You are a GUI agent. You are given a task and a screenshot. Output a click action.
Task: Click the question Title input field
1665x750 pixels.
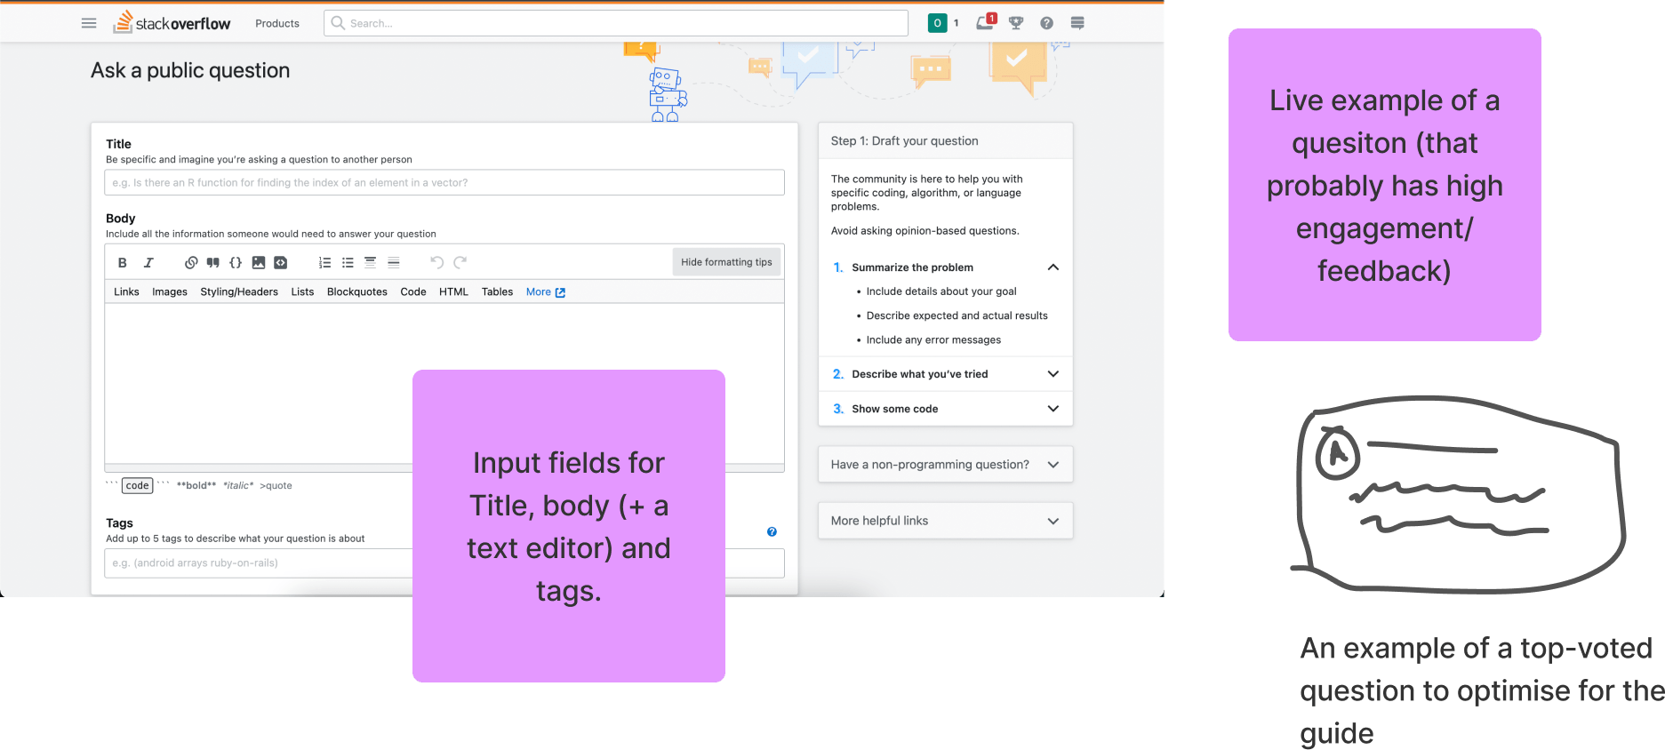(x=444, y=182)
